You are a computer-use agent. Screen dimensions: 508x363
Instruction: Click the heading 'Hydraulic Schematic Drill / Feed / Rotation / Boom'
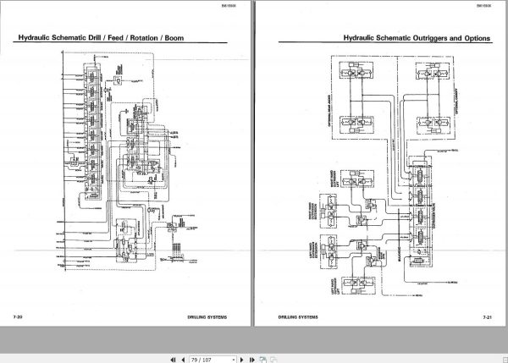point(101,37)
